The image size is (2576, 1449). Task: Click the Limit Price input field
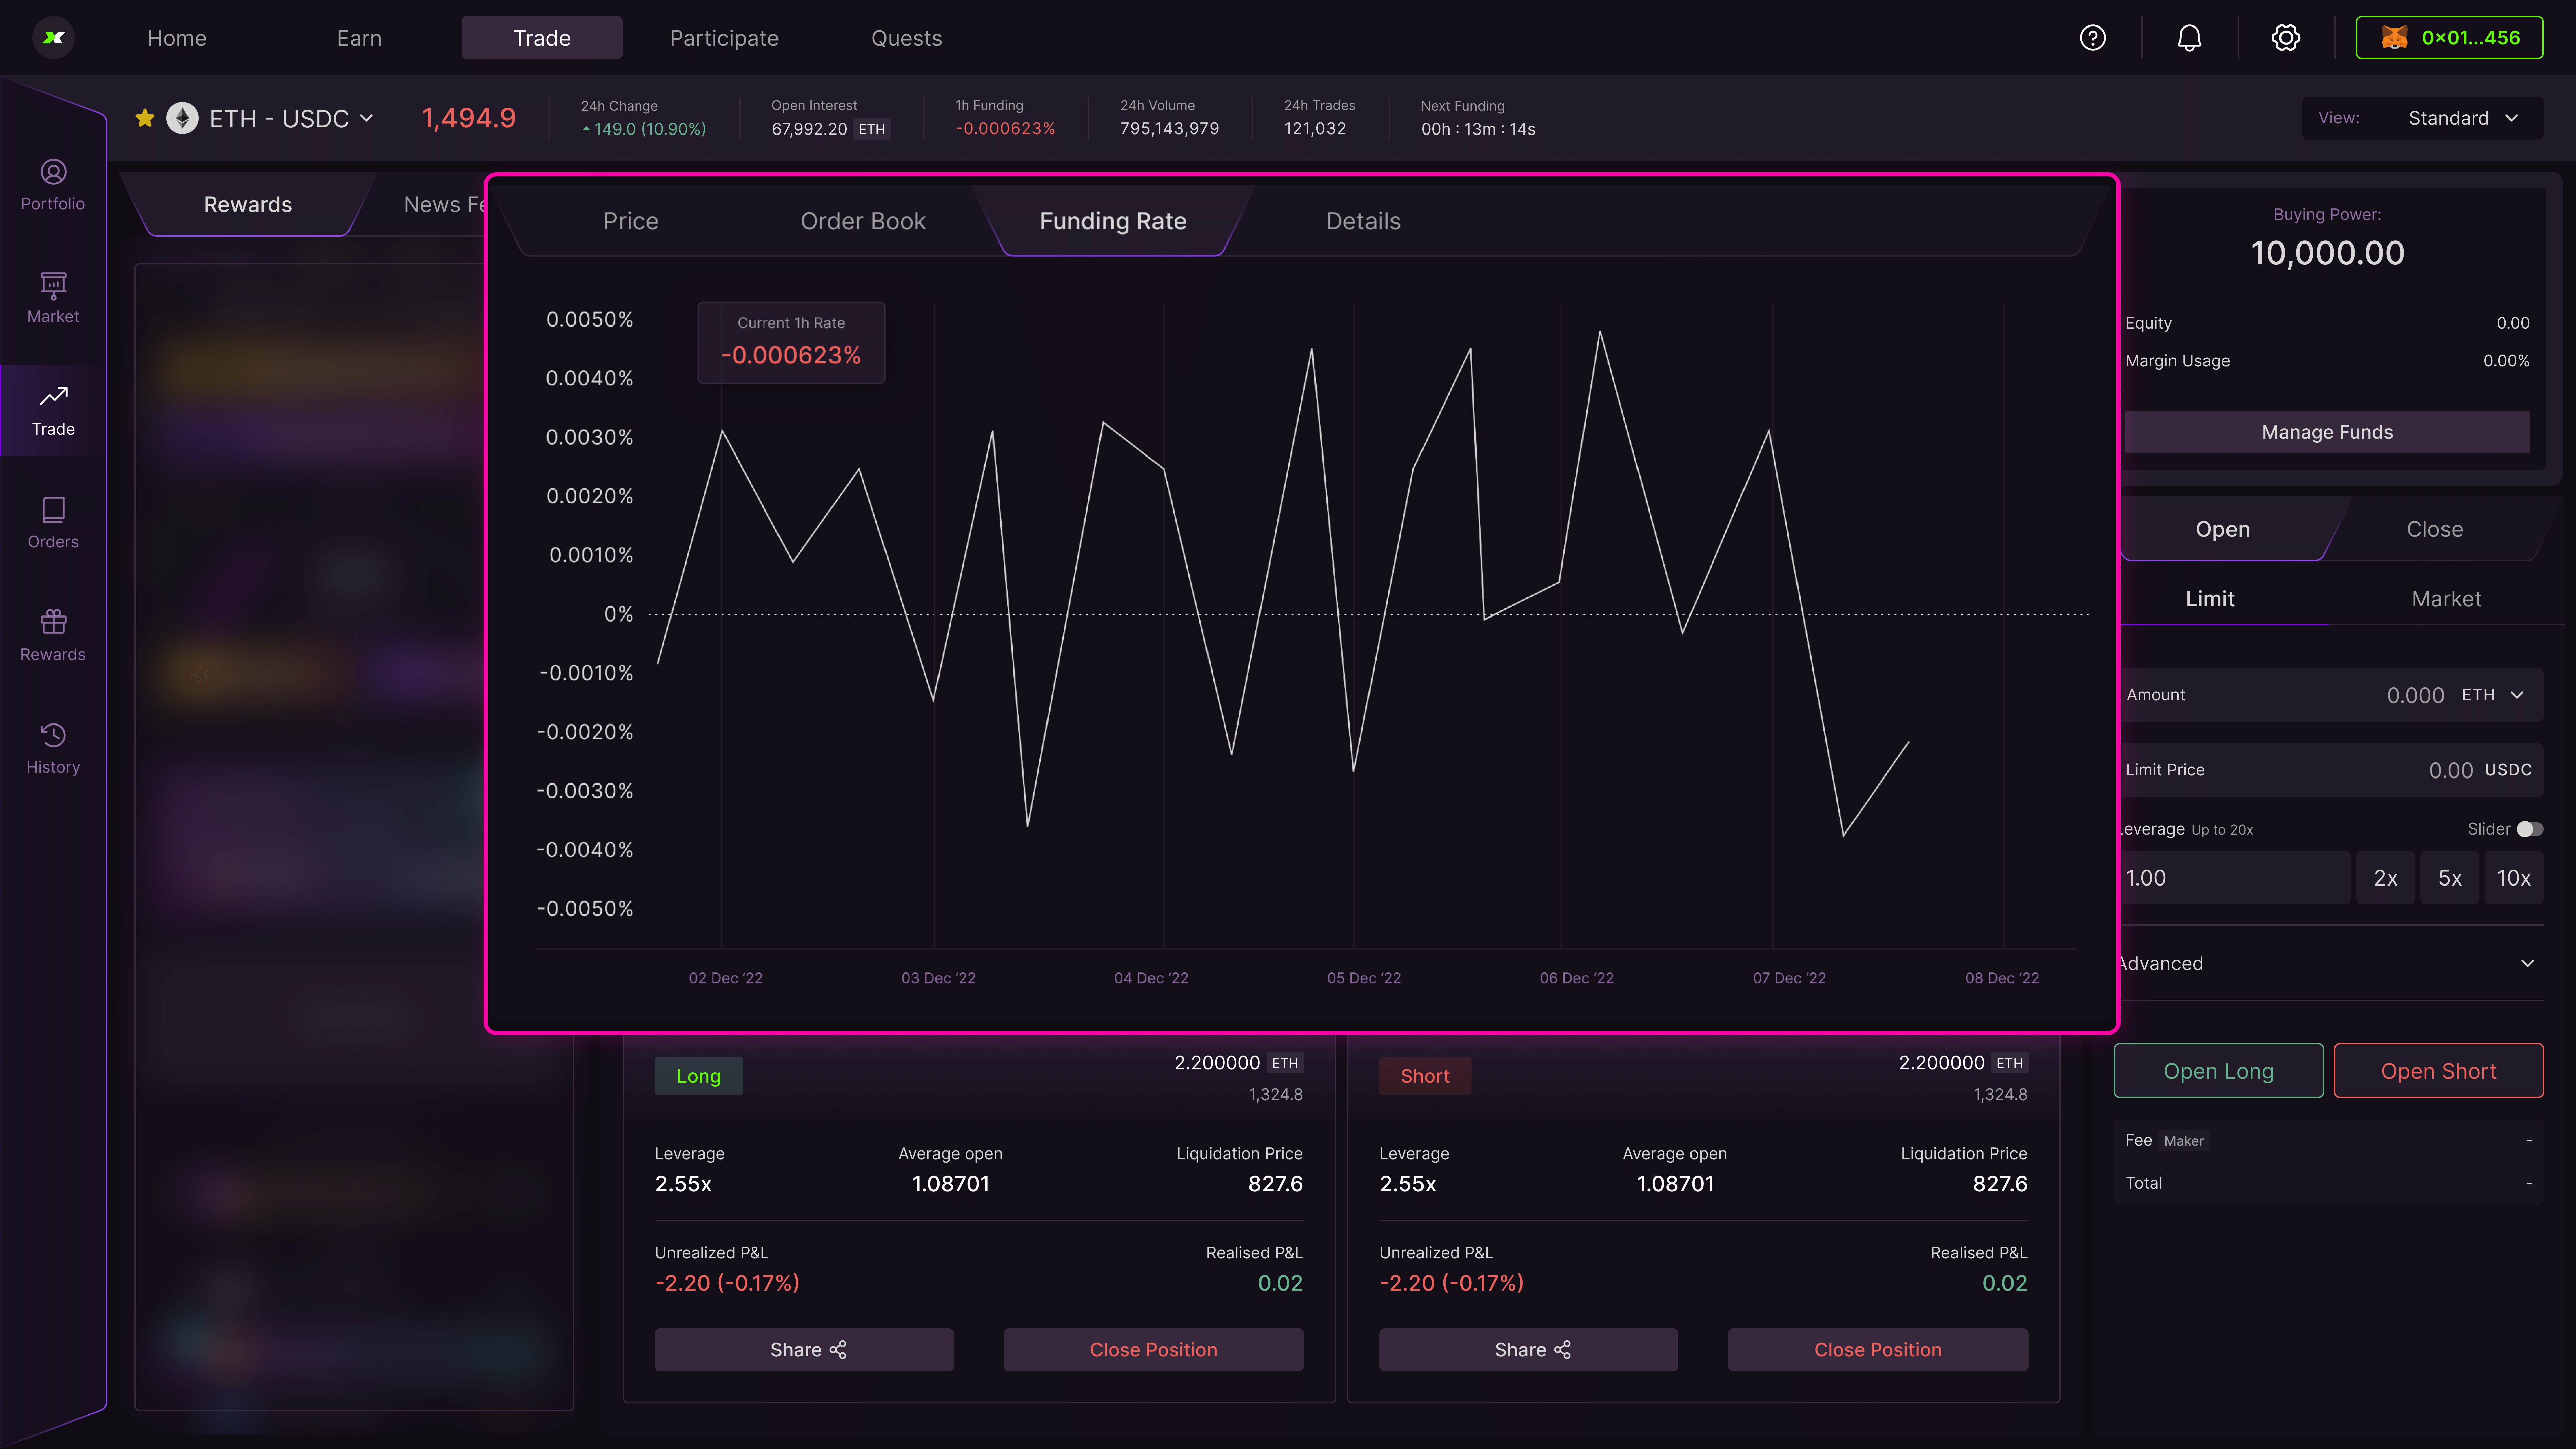click(2330, 770)
